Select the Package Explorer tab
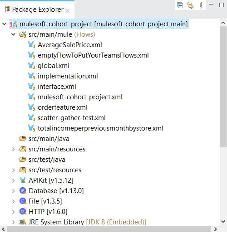The width and height of the screenshot is (227, 233). click(x=37, y=10)
